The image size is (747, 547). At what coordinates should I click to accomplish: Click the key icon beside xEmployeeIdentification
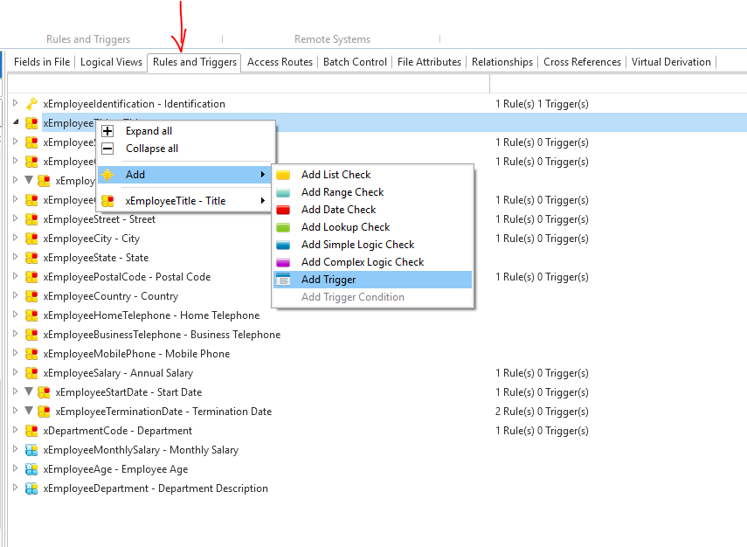31,104
